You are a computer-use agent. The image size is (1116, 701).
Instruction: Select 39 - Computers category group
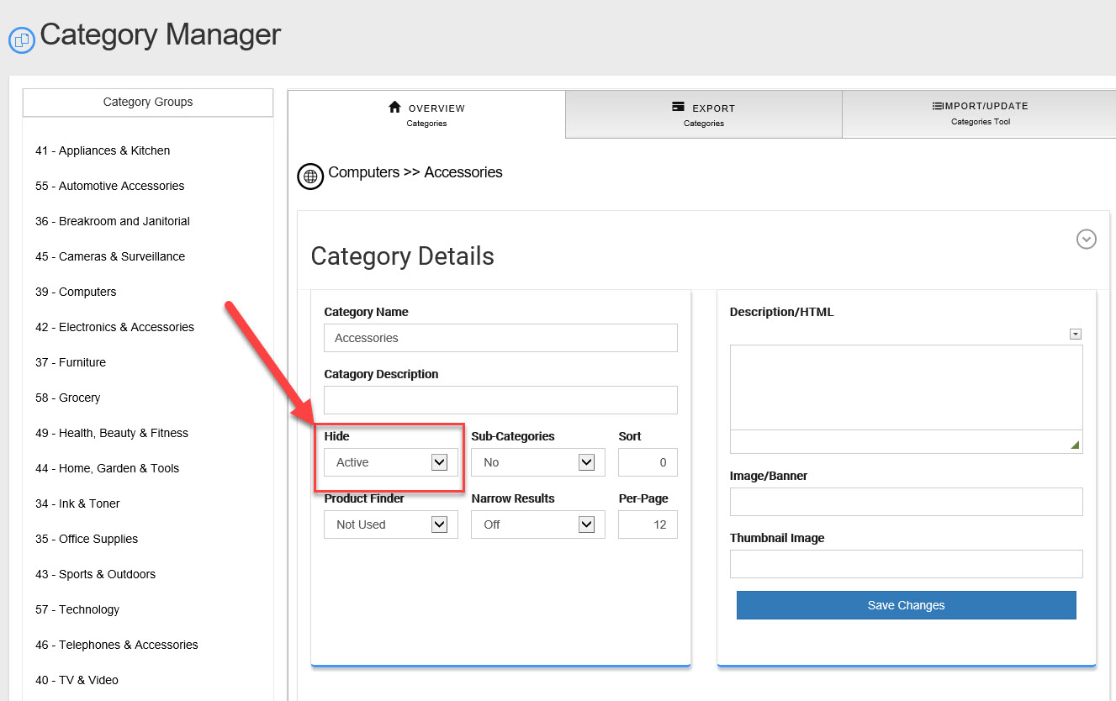76,292
